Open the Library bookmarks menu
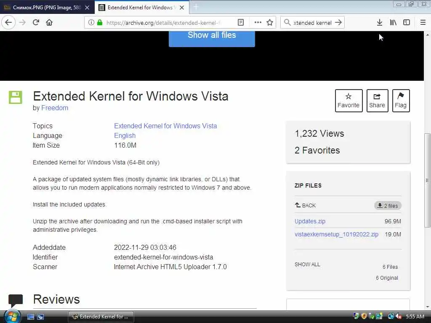 393,23
